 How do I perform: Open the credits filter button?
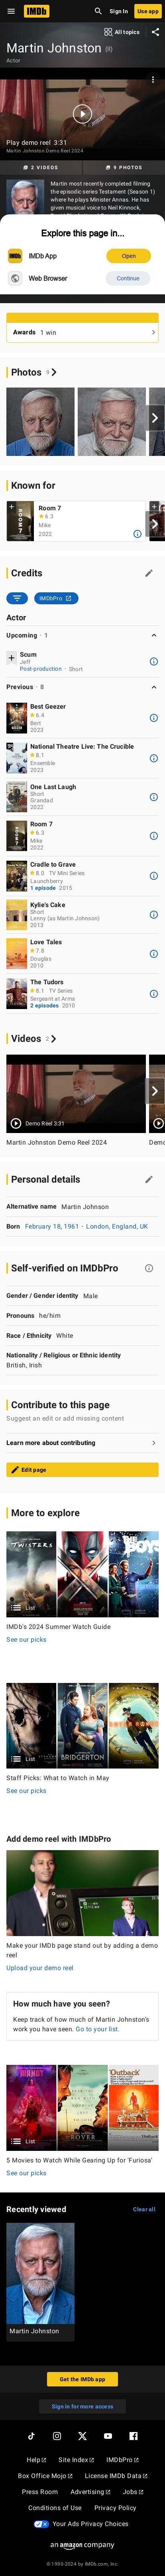coord(17,598)
